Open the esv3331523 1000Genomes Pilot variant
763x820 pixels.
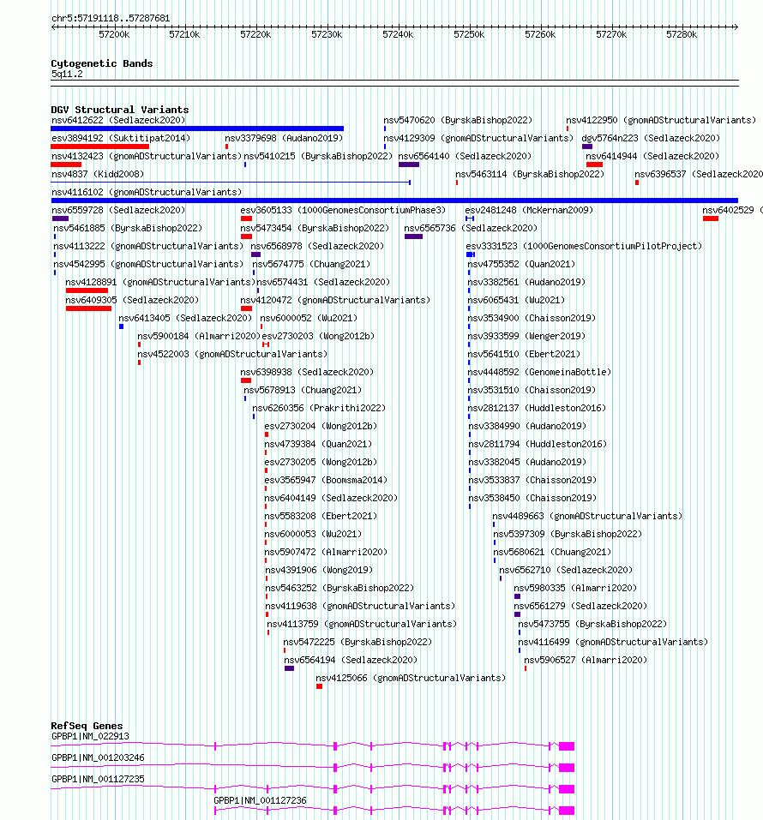(x=584, y=246)
